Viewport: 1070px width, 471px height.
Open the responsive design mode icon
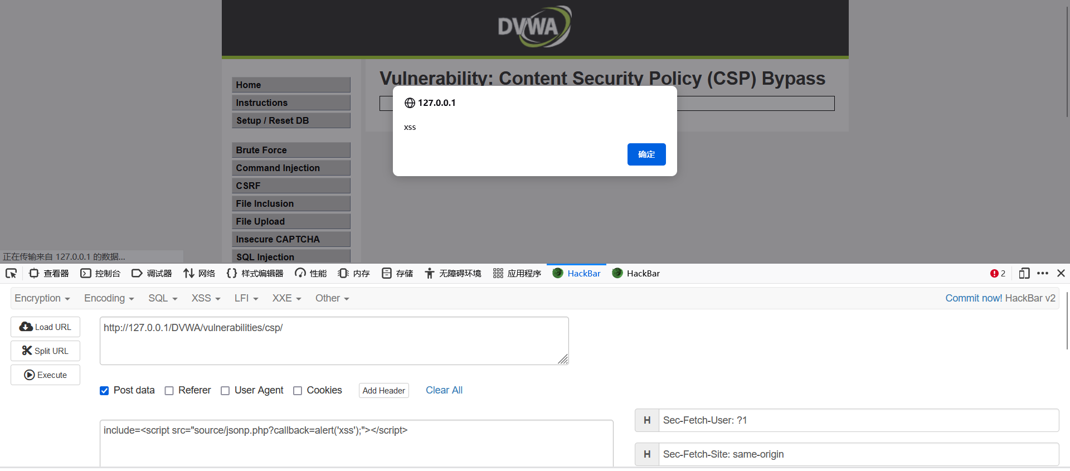coord(1024,273)
